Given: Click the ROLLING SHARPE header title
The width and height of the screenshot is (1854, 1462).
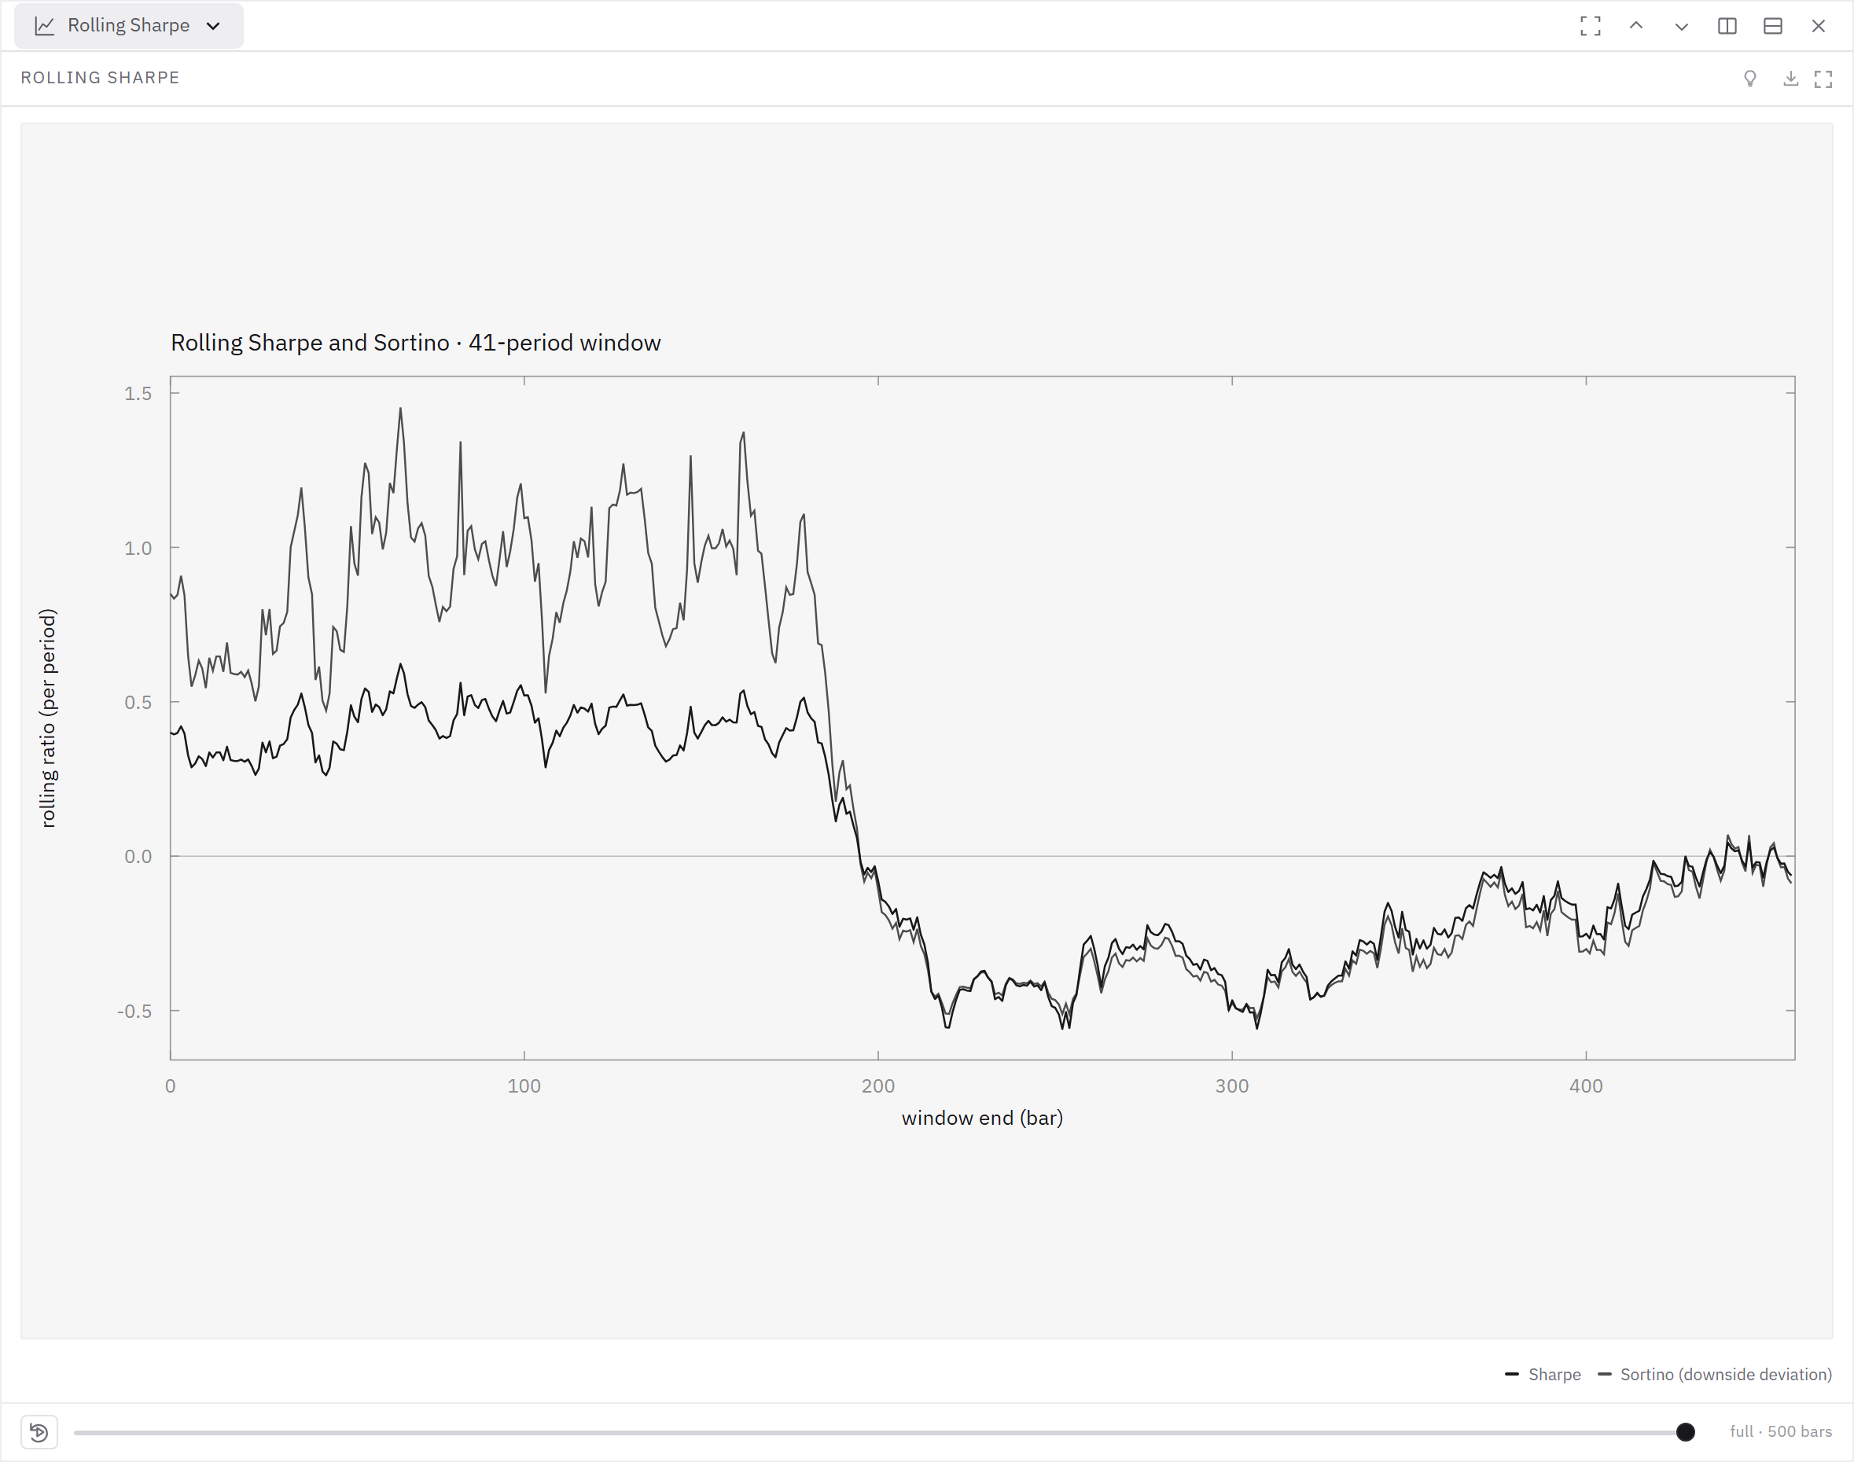Looking at the screenshot, I should pos(100,78).
